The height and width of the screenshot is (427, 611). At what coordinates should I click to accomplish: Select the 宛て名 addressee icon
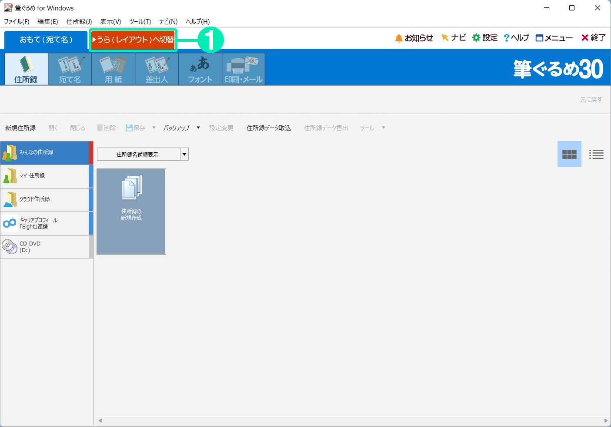coord(70,69)
